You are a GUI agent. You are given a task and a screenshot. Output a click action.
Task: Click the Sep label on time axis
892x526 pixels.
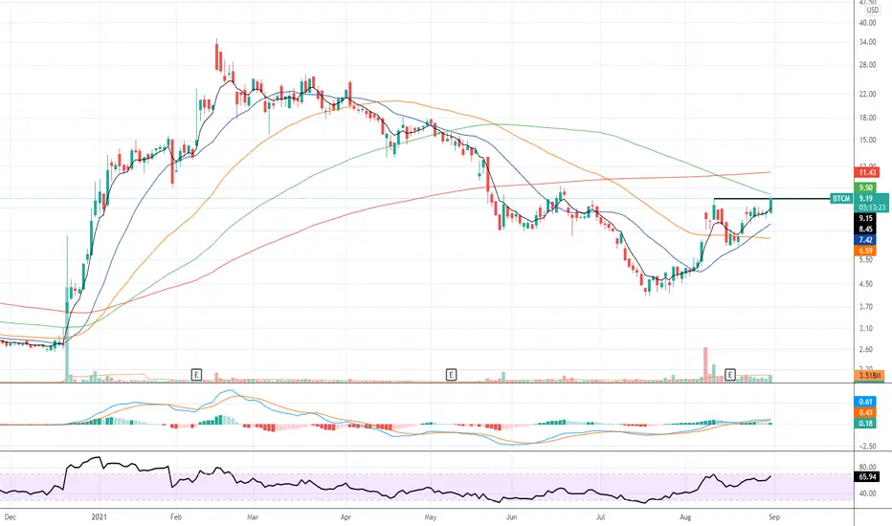pos(774,516)
